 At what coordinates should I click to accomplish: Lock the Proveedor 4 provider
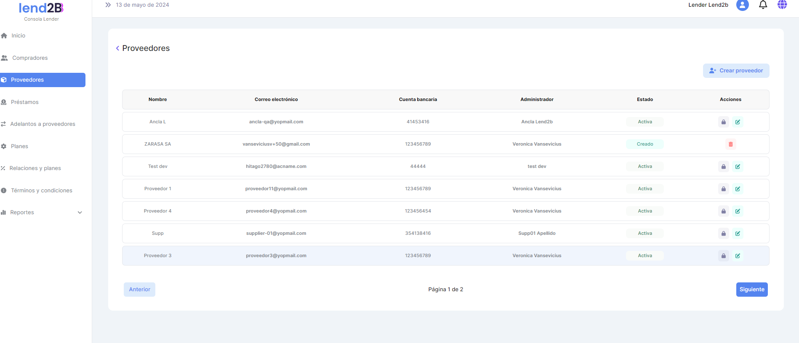(723, 211)
